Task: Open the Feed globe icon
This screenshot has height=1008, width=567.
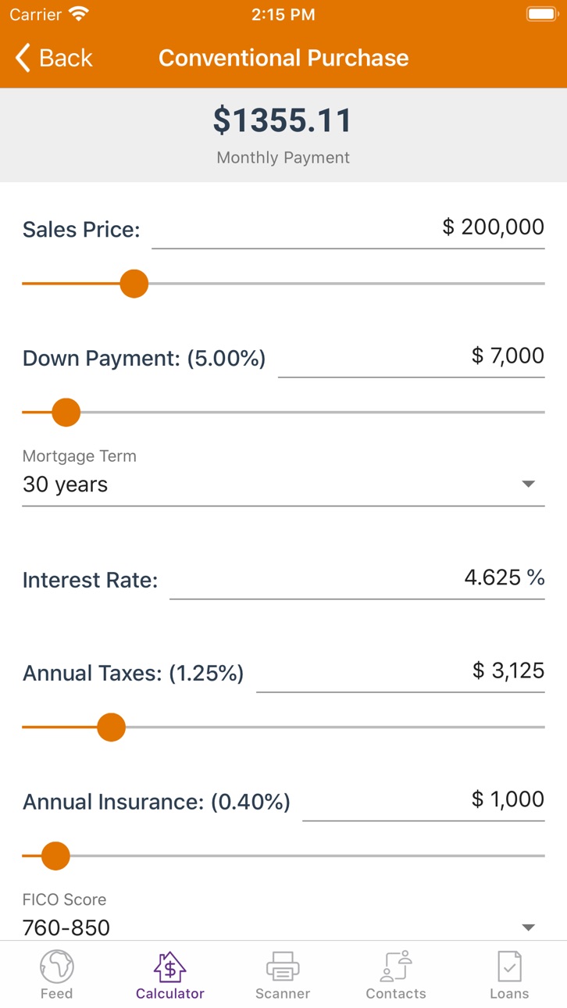Action: tap(56, 967)
